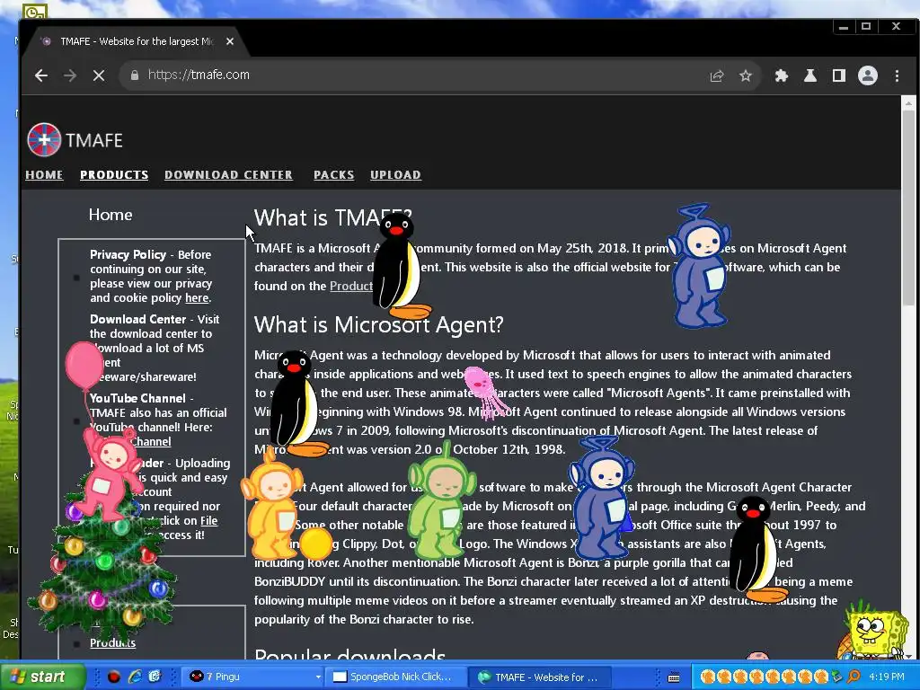Open the DOWNLOAD CENTER navigation item
Screen dimensions: 920x690
(228, 175)
